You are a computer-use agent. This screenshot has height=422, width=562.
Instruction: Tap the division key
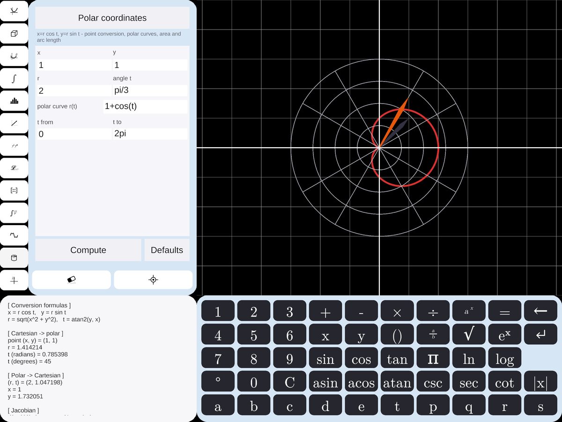(x=433, y=311)
